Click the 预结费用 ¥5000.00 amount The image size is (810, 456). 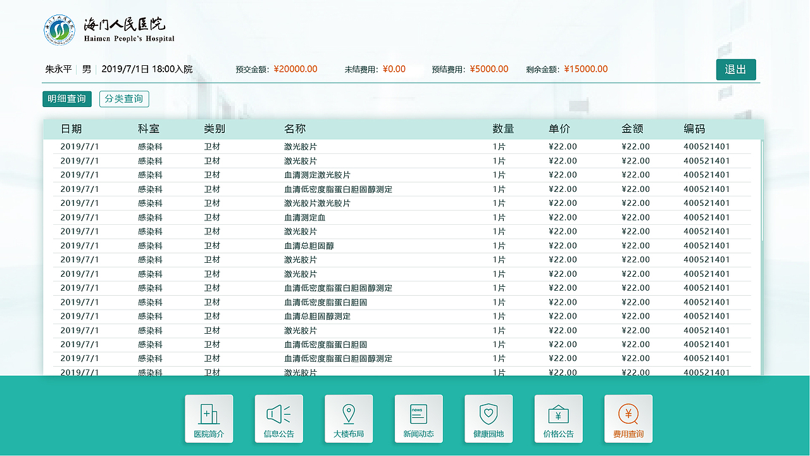click(489, 69)
